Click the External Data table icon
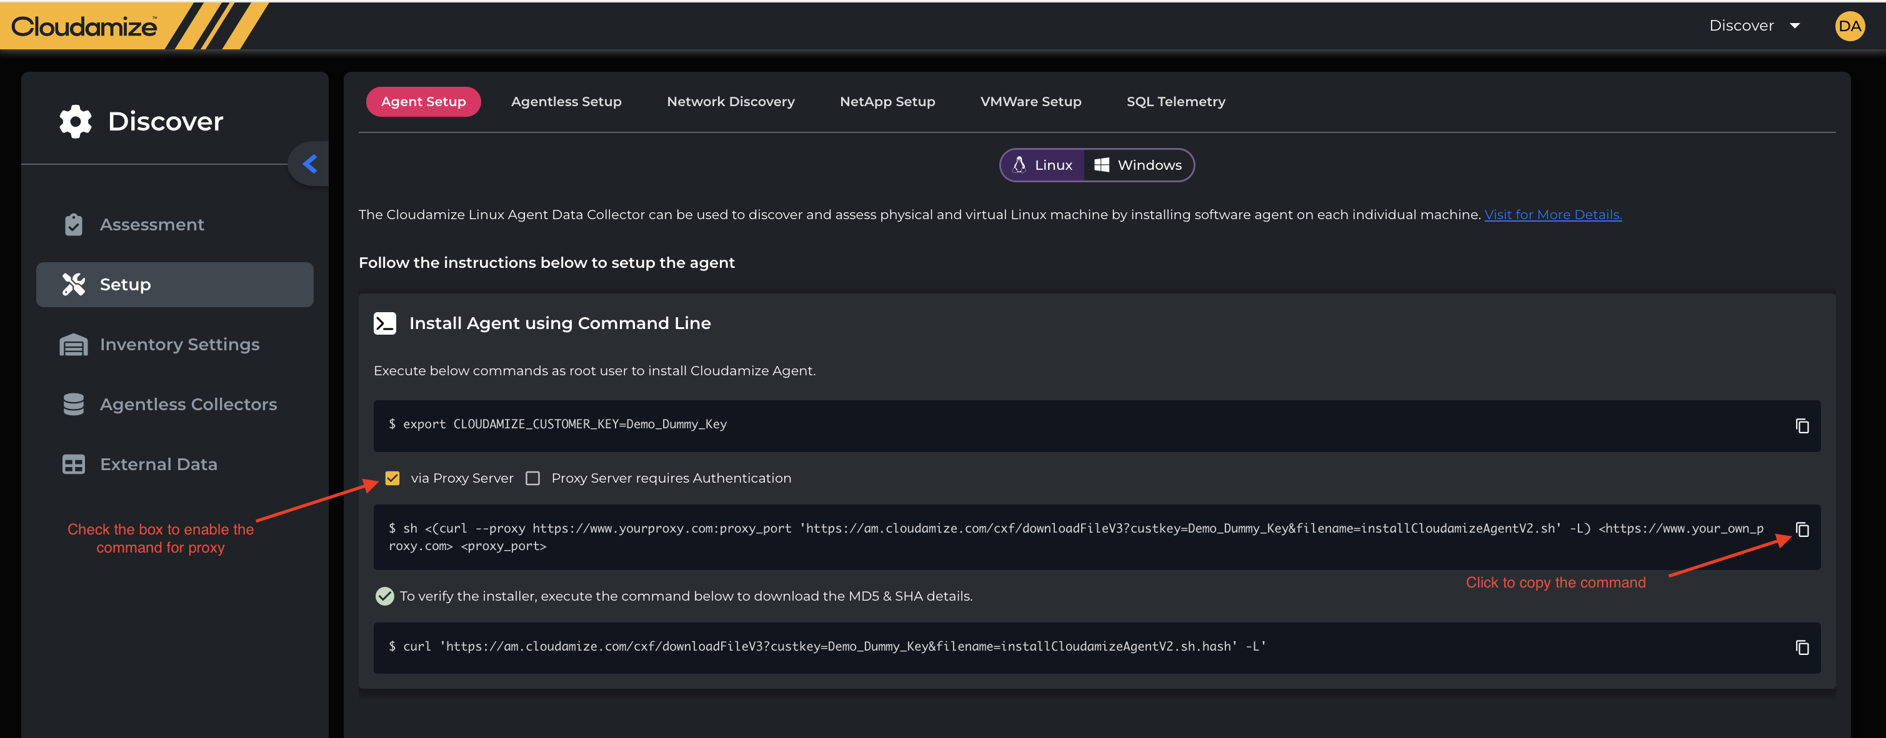This screenshot has height=738, width=1886. (x=73, y=465)
